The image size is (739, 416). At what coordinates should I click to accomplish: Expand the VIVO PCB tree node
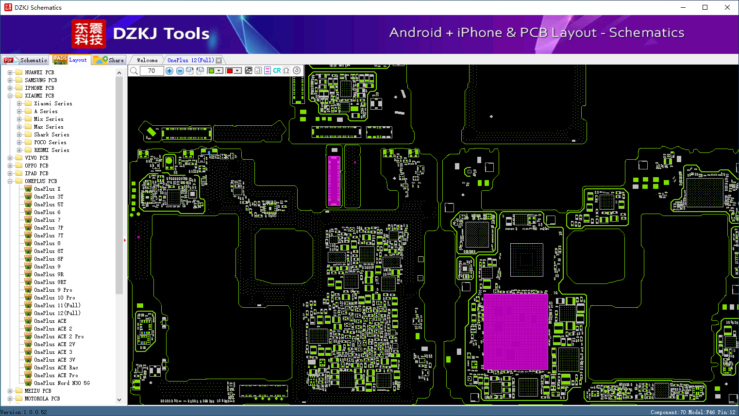[10, 158]
